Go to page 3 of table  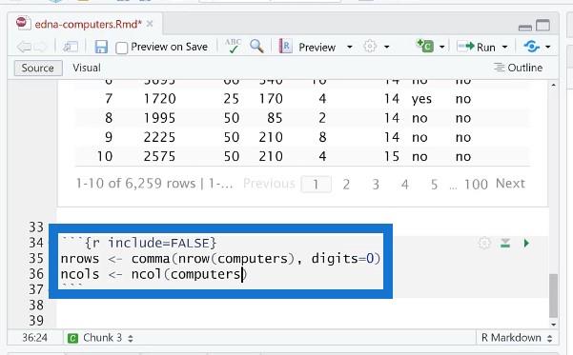click(376, 185)
